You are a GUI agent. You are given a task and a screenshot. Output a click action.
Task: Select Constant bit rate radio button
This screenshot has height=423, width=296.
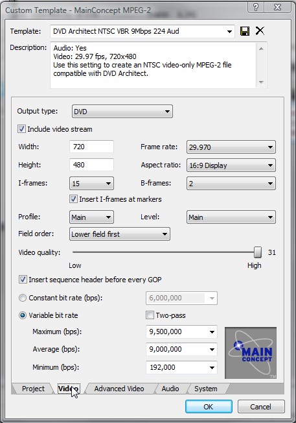[23, 298]
